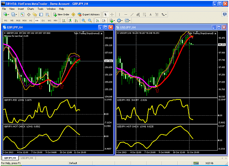Click the new chart icon
Screen dimensions: 229x166
coord(5,14)
